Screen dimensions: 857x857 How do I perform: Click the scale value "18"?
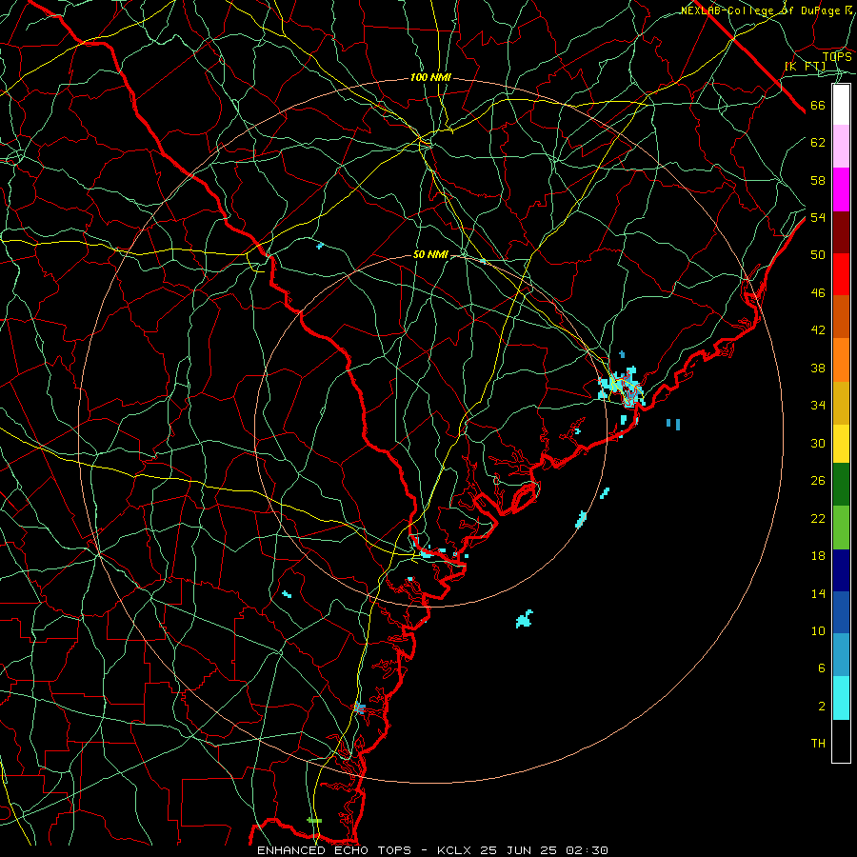pyautogui.click(x=818, y=556)
